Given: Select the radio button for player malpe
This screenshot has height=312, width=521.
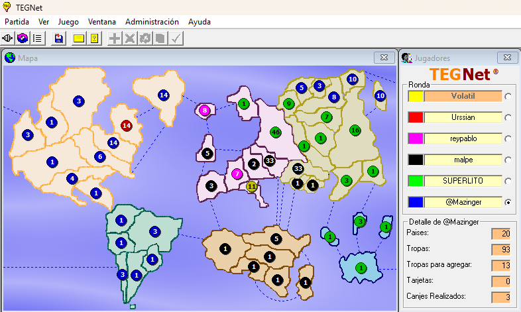Looking at the screenshot, I should [x=508, y=160].
